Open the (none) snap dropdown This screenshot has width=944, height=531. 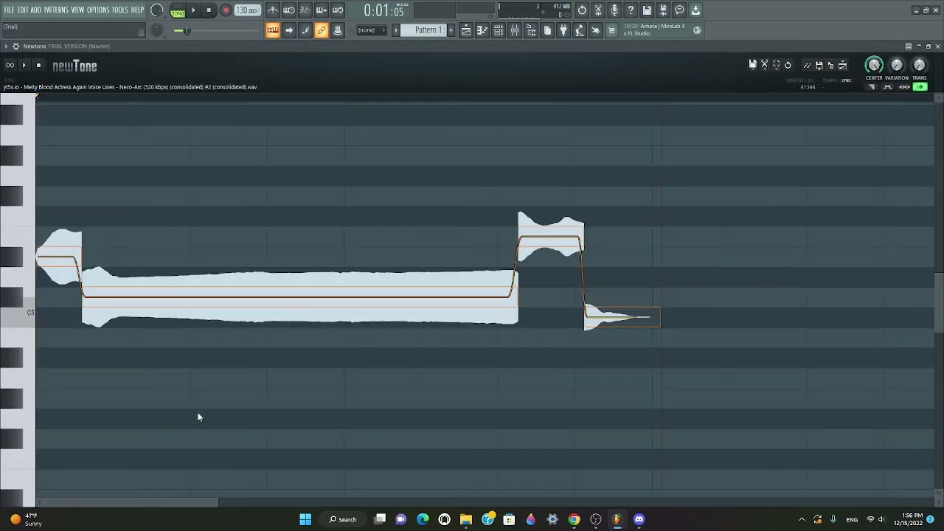click(x=371, y=30)
